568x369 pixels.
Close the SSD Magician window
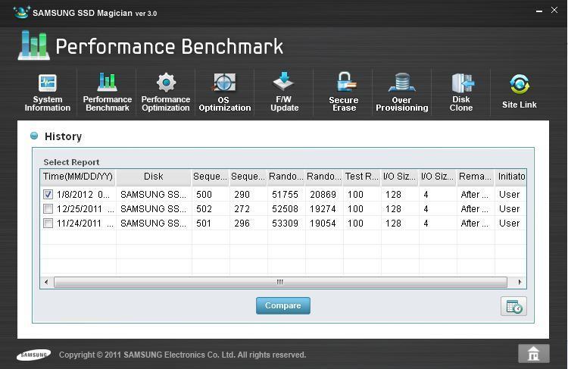554,10
